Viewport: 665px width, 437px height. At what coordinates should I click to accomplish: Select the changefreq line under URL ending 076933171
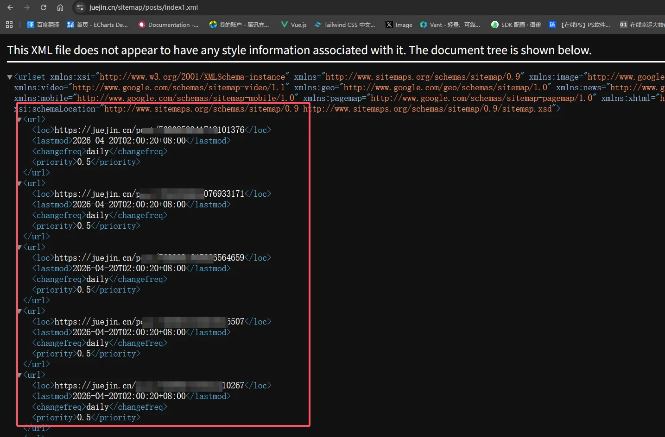point(100,215)
